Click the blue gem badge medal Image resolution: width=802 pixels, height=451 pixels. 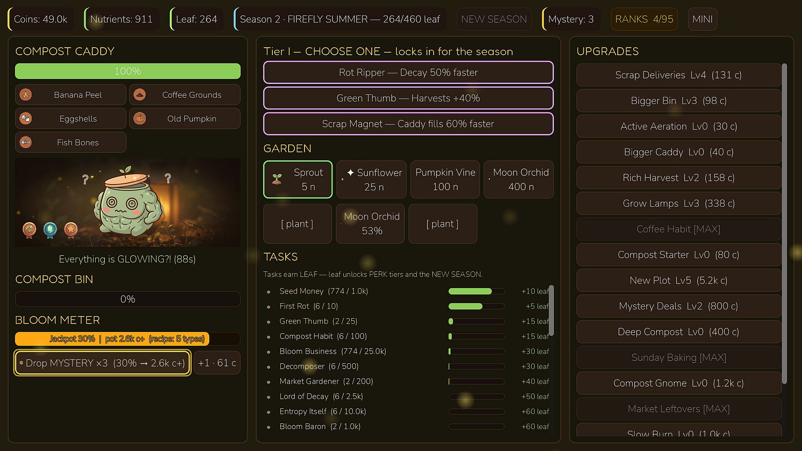point(50,230)
